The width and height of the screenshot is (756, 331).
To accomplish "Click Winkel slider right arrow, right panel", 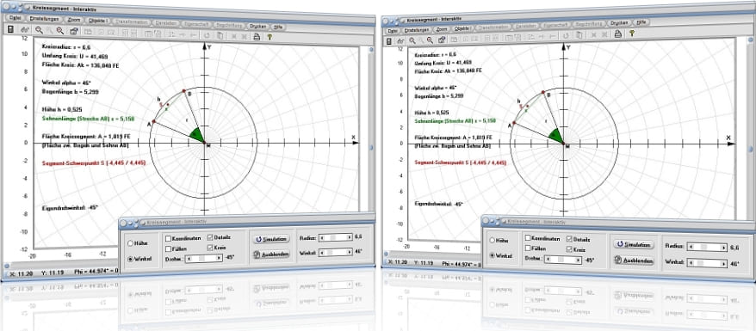I will tap(723, 264).
